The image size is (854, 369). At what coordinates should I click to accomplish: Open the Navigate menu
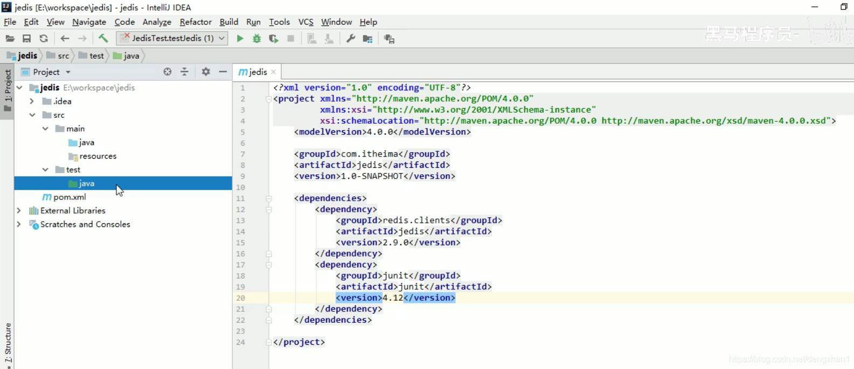click(x=89, y=22)
